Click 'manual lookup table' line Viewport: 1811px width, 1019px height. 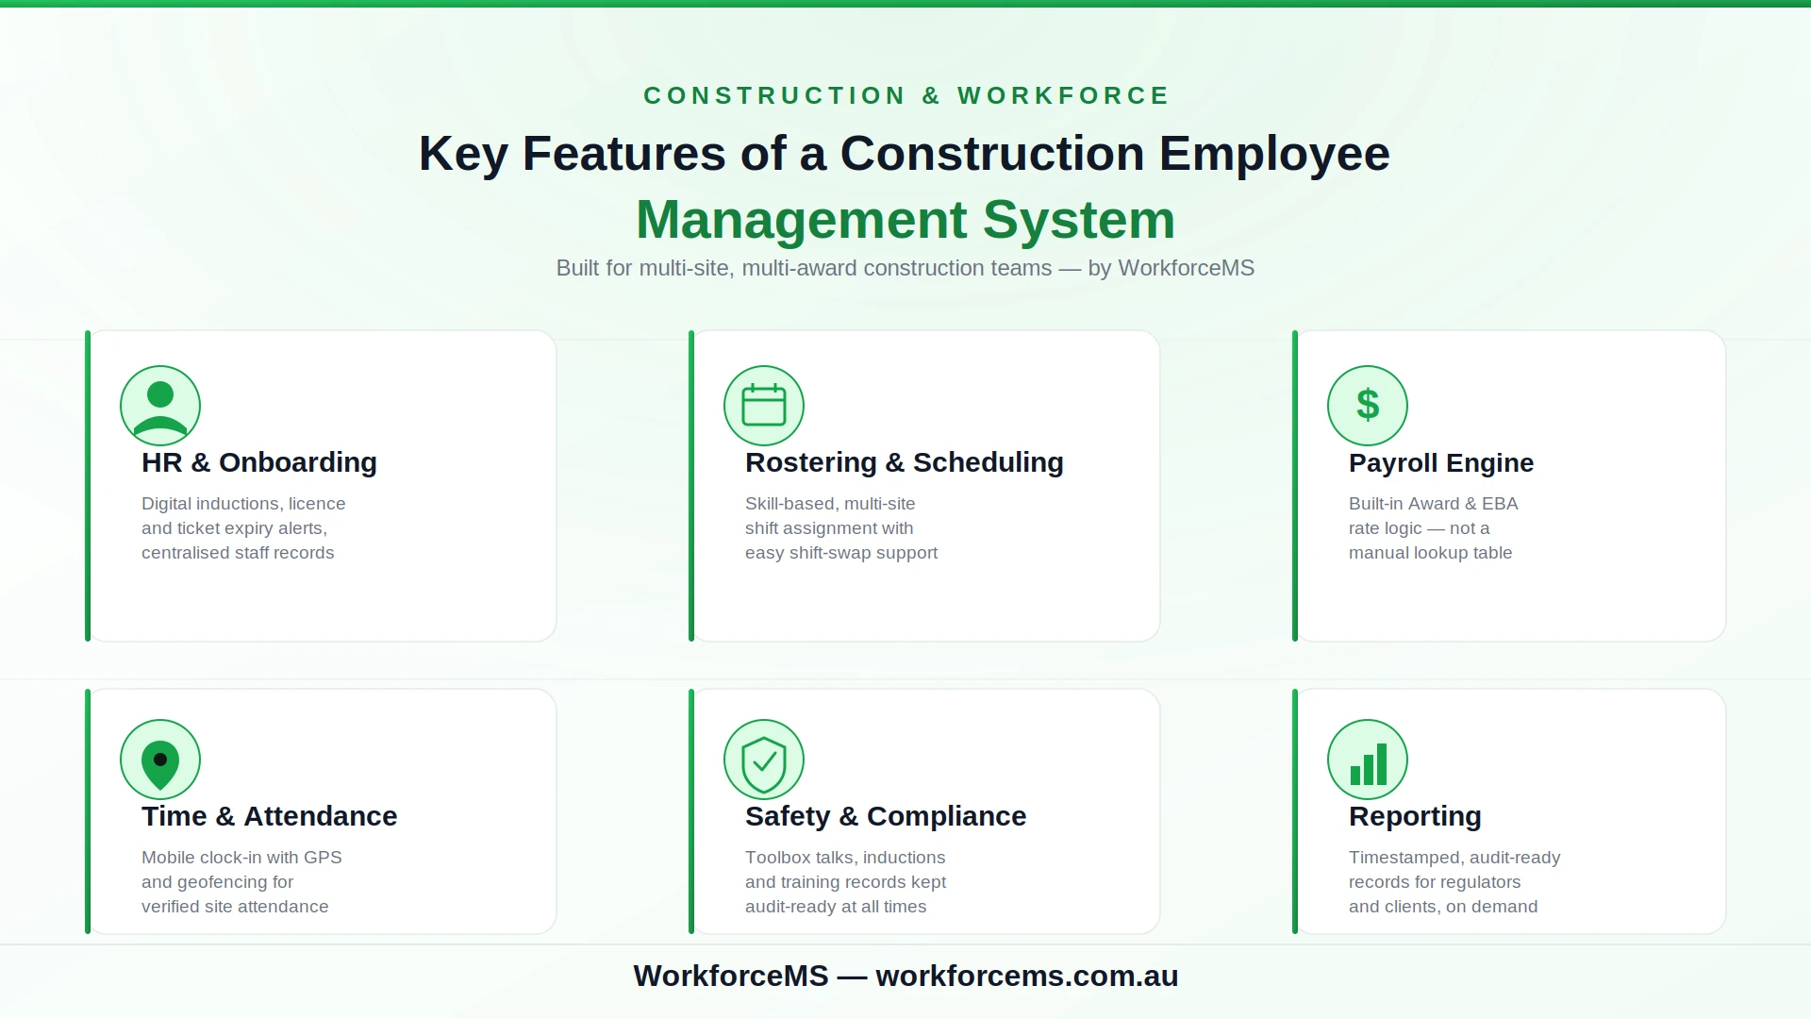1430,553
